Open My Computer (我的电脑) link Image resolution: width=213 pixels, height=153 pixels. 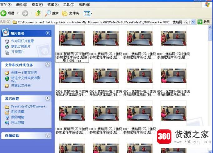coord(17,117)
